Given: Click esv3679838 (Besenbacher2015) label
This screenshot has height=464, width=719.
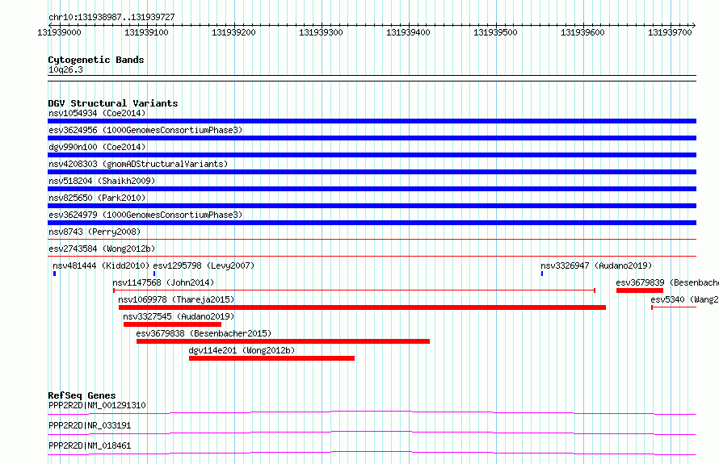Looking at the screenshot, I should pyautogui.click(x=204, y=333).
